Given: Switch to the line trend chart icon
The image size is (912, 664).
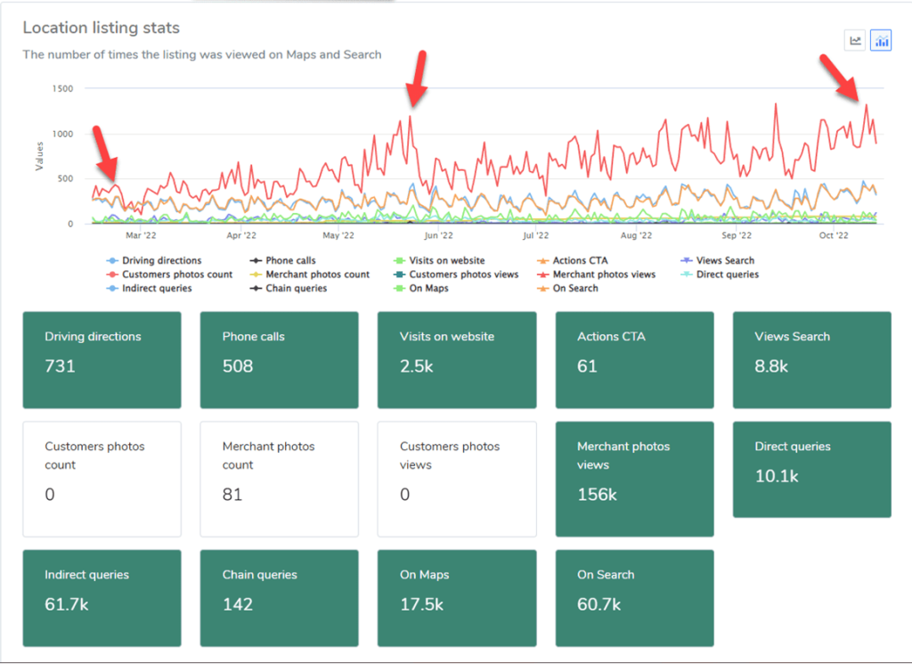Looking at the screenshot, I should tap(855, 40).
